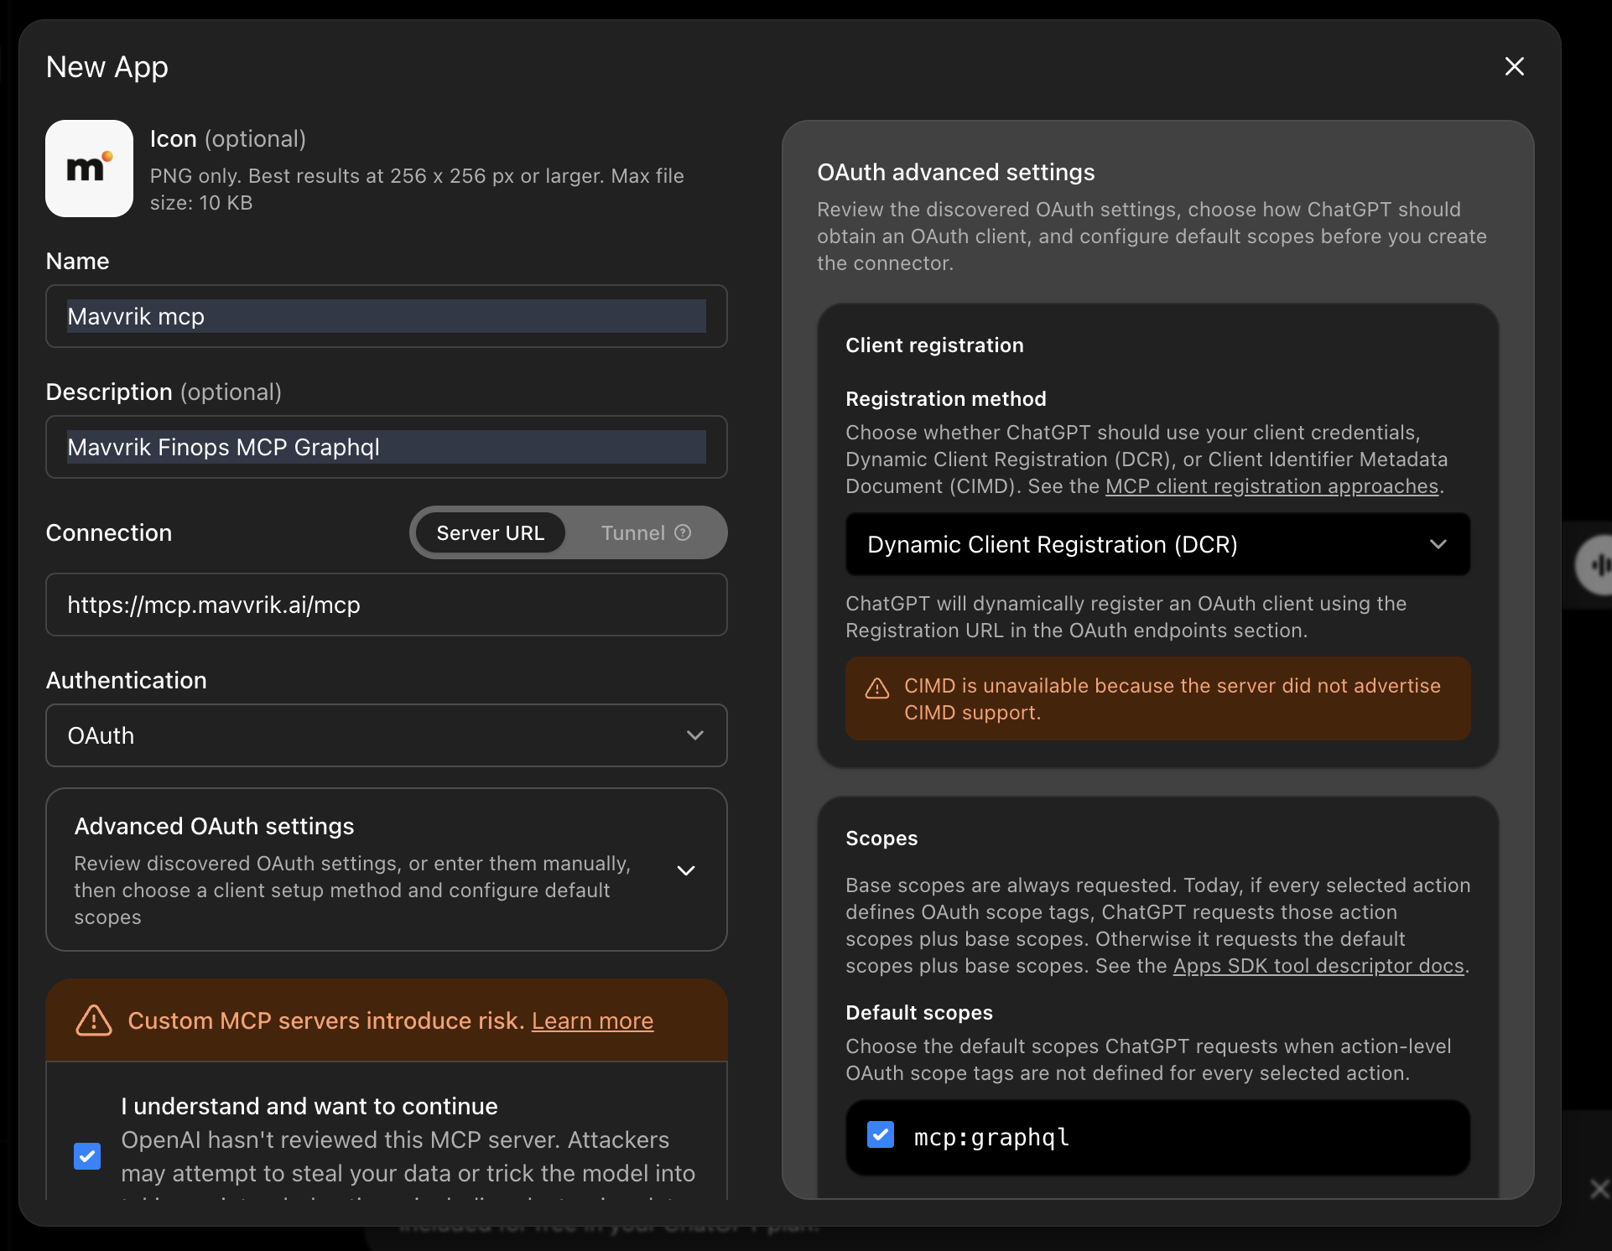Uncheck the mcp:graphql default scope

click(x=881, y=1135)
